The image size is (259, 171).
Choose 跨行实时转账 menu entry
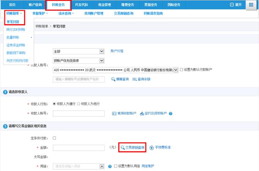click(16, 29)
